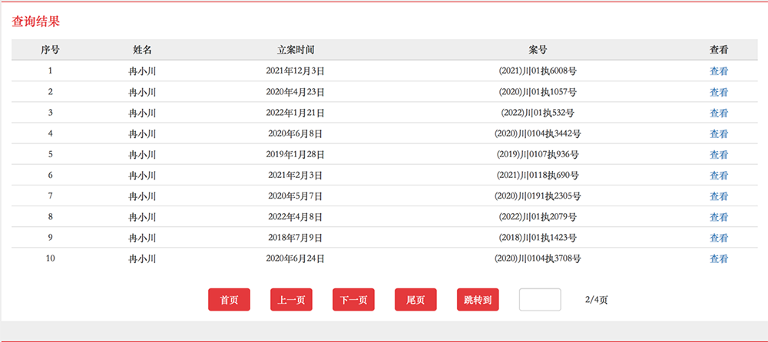Click the 查看 column header
This screenshot has height=342, width=768.
click(719, 50)
